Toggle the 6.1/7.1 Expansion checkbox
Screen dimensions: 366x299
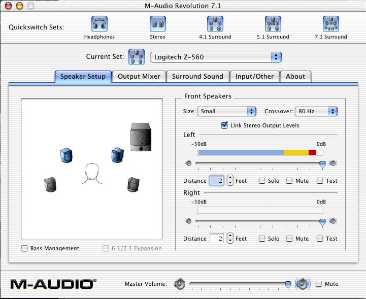point(106,248)
